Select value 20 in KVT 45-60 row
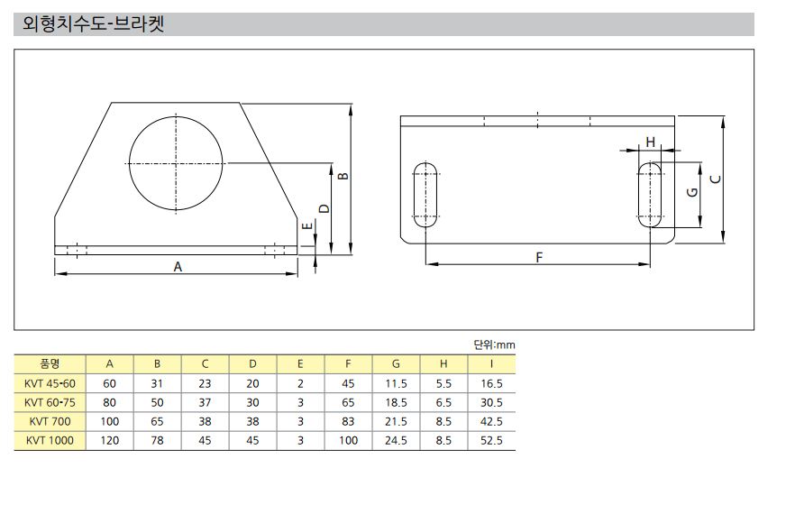Image resolution: width=795 pixels, height=505 pixels. [252, 384]
